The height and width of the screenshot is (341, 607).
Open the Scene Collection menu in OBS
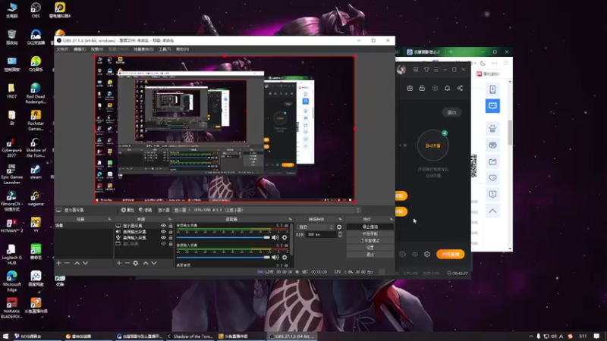coord(143,49)
